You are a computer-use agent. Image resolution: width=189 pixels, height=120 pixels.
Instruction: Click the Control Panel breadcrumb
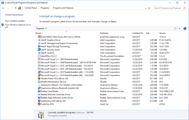coord(31,8)
